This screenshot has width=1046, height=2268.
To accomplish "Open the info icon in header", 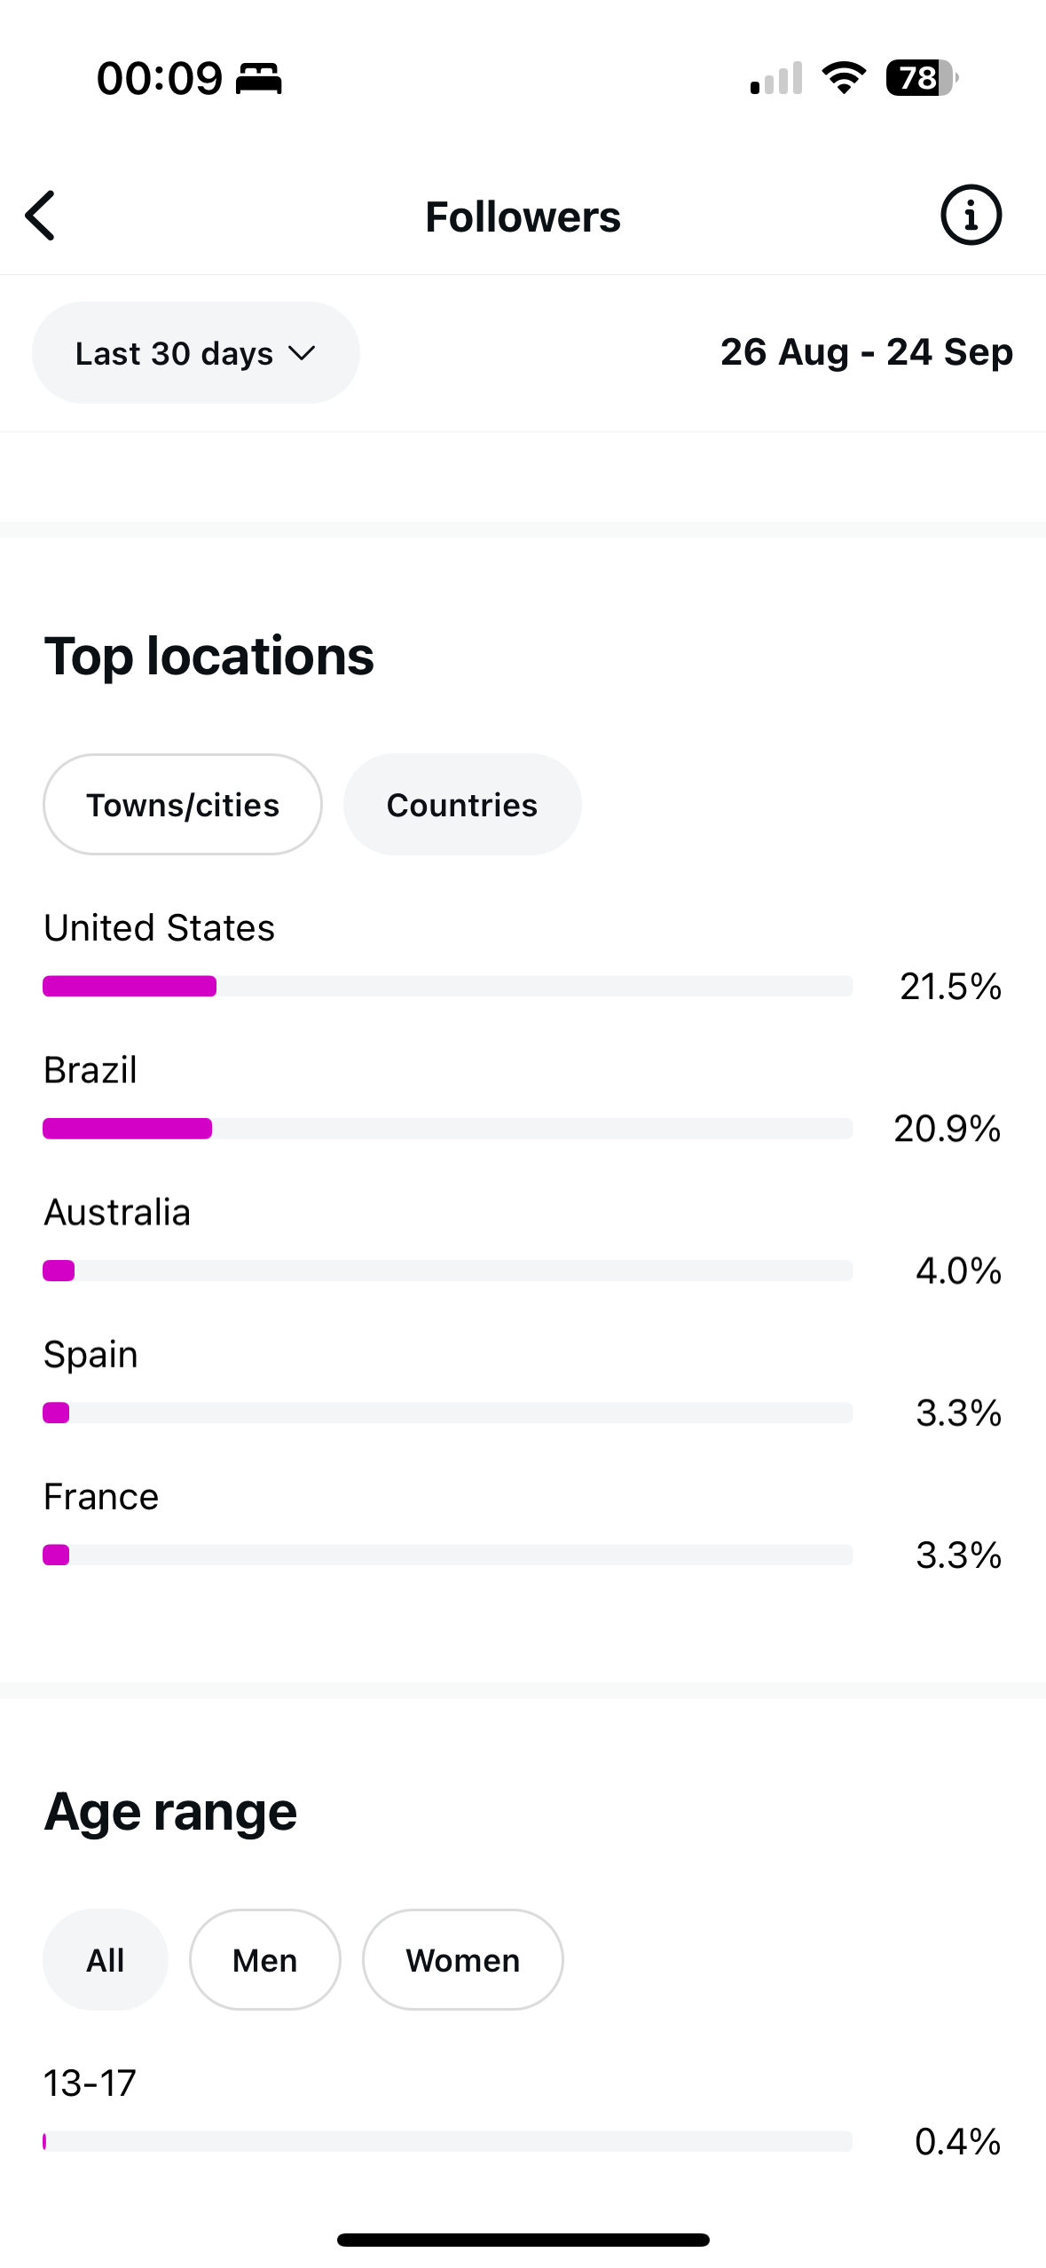I will point(971,216).
